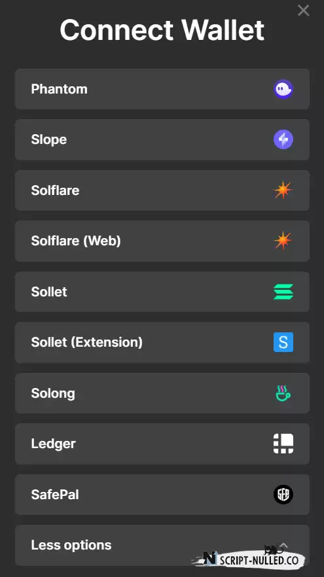Collapse list with Less options chevron

tap(283, 545)
